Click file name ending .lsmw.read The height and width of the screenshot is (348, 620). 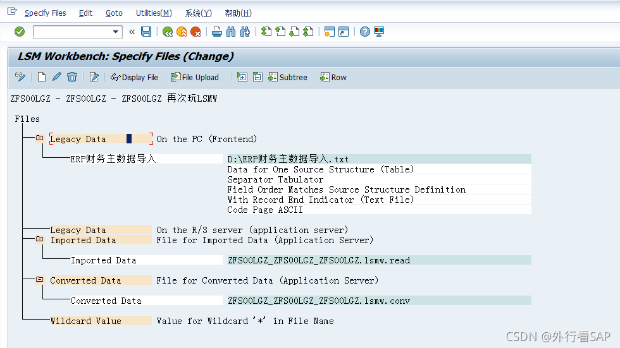379,260
